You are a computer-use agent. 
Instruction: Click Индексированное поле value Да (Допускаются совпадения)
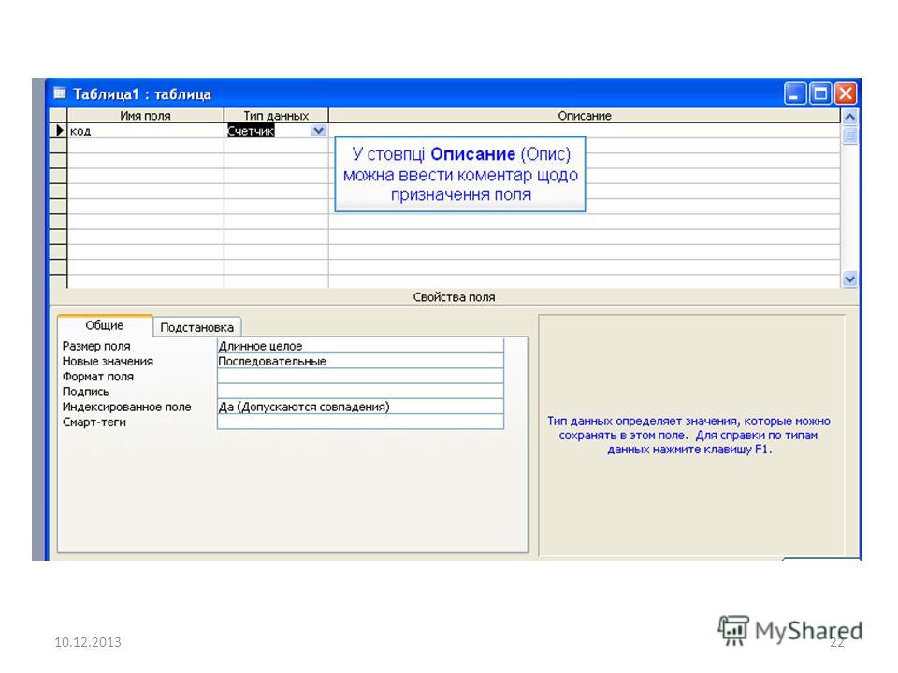pos(360,407)
